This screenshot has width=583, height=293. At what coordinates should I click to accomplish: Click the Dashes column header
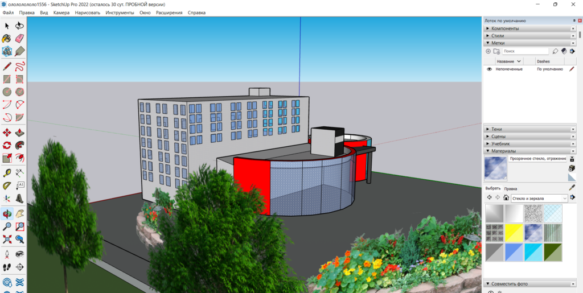coord(549,61)
